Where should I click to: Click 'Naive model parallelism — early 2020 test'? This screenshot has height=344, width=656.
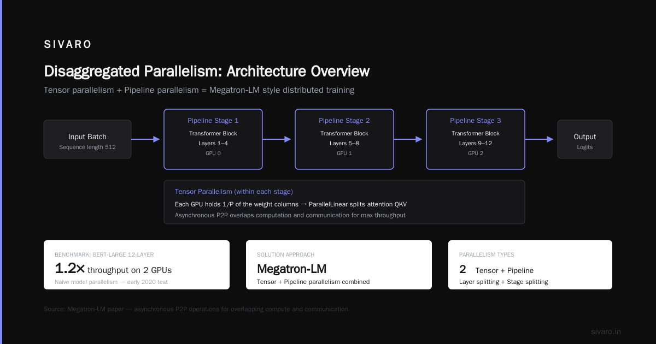[x=112, y=282]
